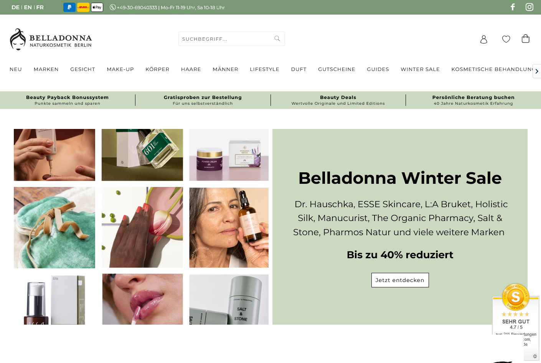Open the Instagram profile icon
Viewport: 541px width, 363px height.
coord(529,7)
